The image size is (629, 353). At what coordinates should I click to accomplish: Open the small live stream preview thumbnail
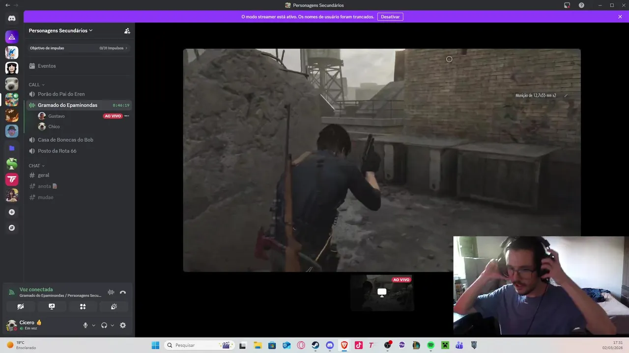click(x=382, y=293)
